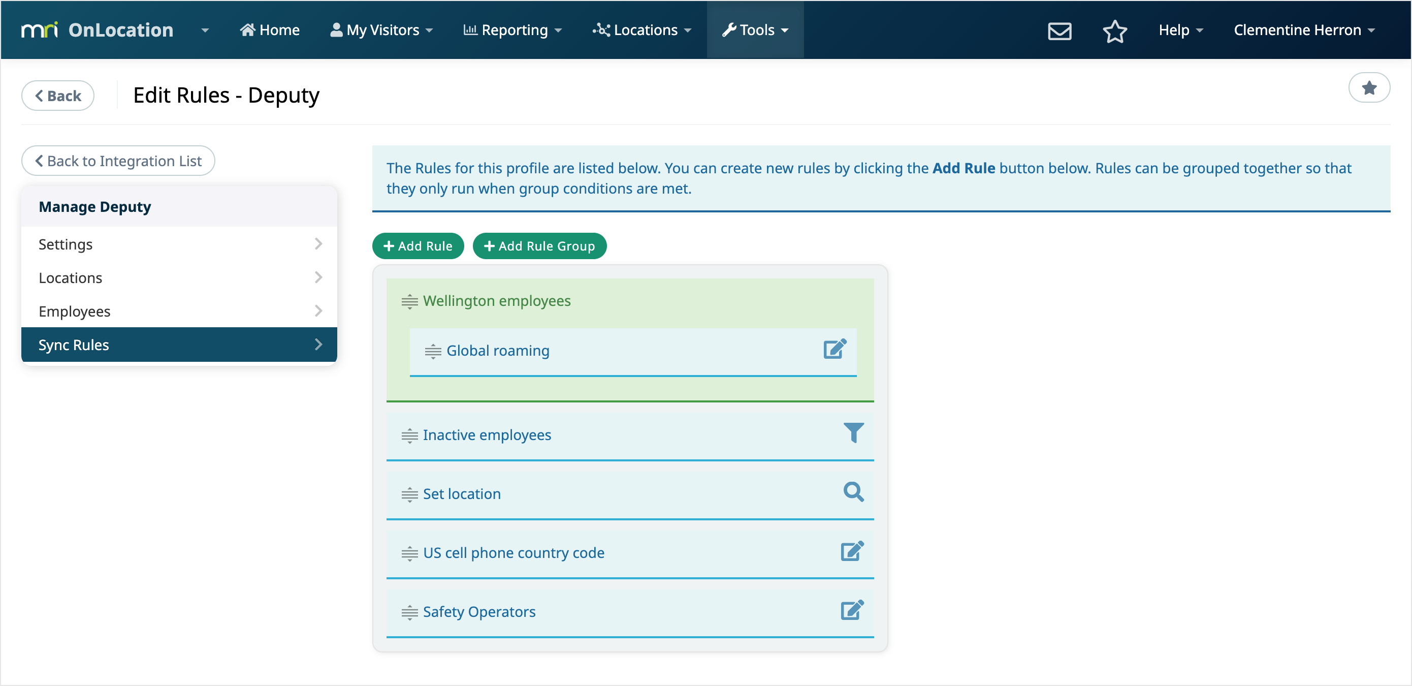Click the edit icon for Safety Operators
The width and height of the screenshot is (1412, 686).
(x=851, y=610)
